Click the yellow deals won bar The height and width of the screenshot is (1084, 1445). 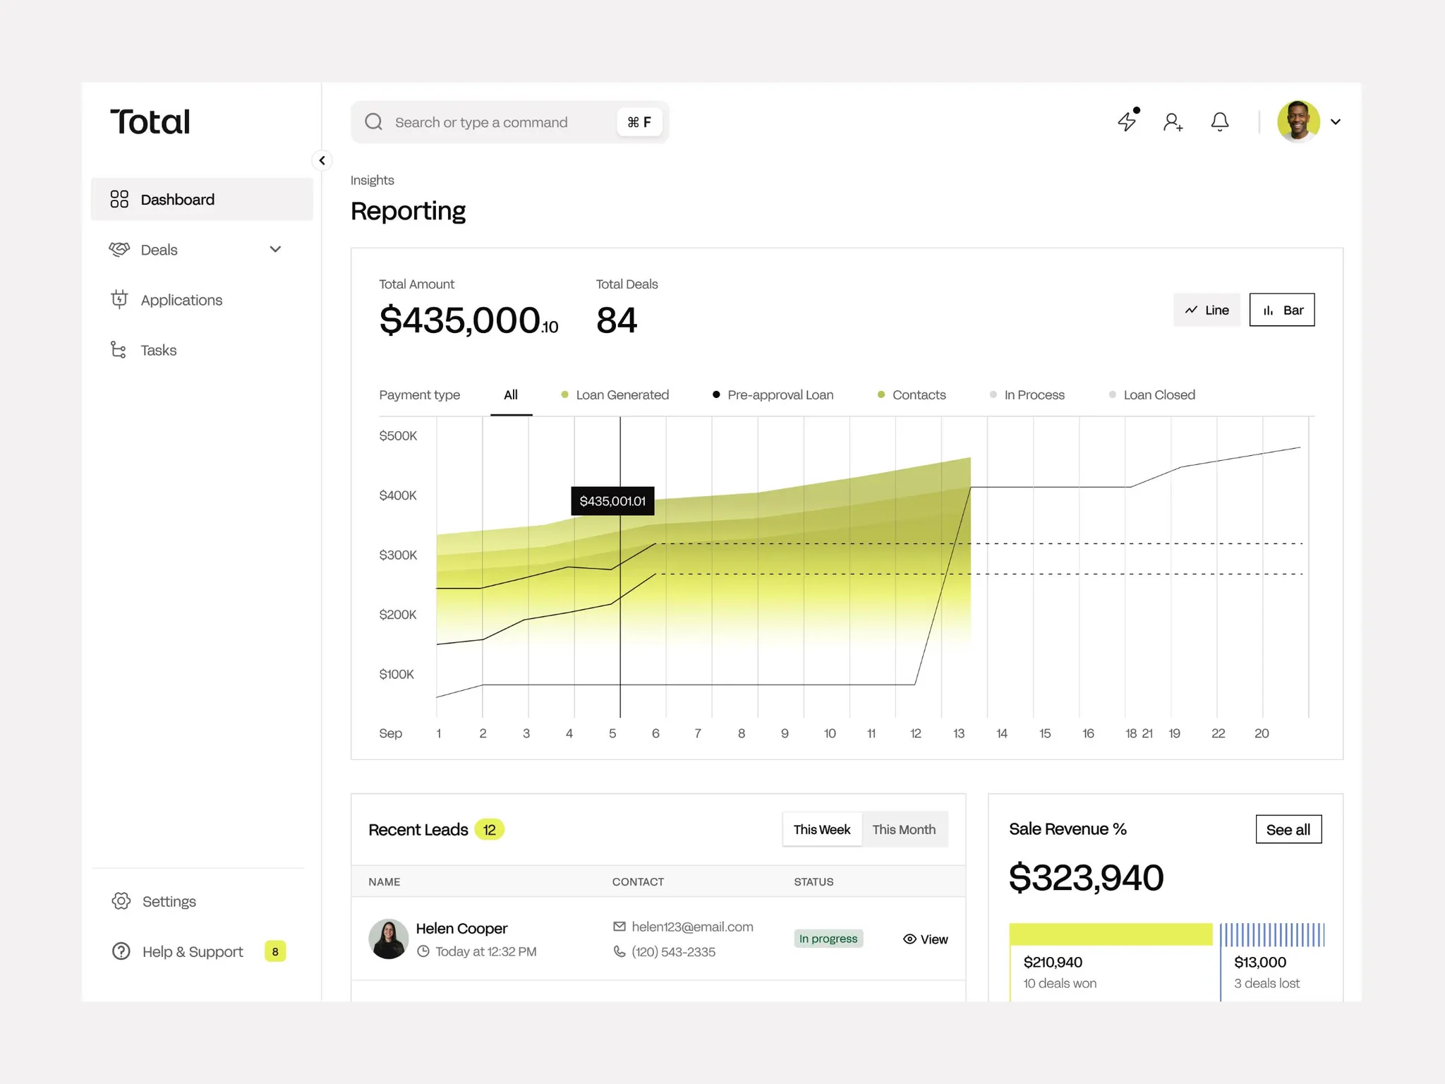(1111, 934)
